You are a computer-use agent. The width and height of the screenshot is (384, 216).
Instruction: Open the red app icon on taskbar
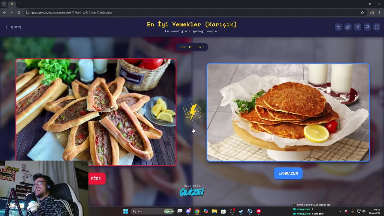259,211
